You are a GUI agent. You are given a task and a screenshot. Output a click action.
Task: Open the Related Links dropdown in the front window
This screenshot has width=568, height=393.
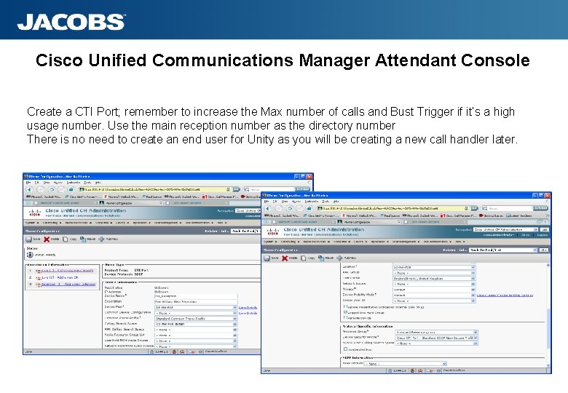[502, 250]
